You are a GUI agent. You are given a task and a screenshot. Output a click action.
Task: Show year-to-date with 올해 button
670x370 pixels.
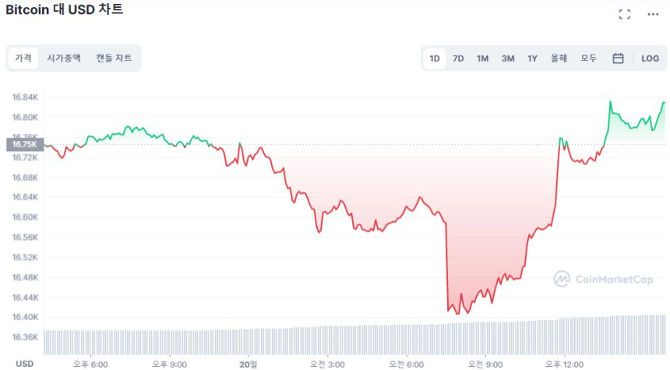click(x=559, y=58)
